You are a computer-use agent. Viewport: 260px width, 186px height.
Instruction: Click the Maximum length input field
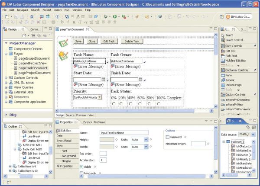pos(198,144)
